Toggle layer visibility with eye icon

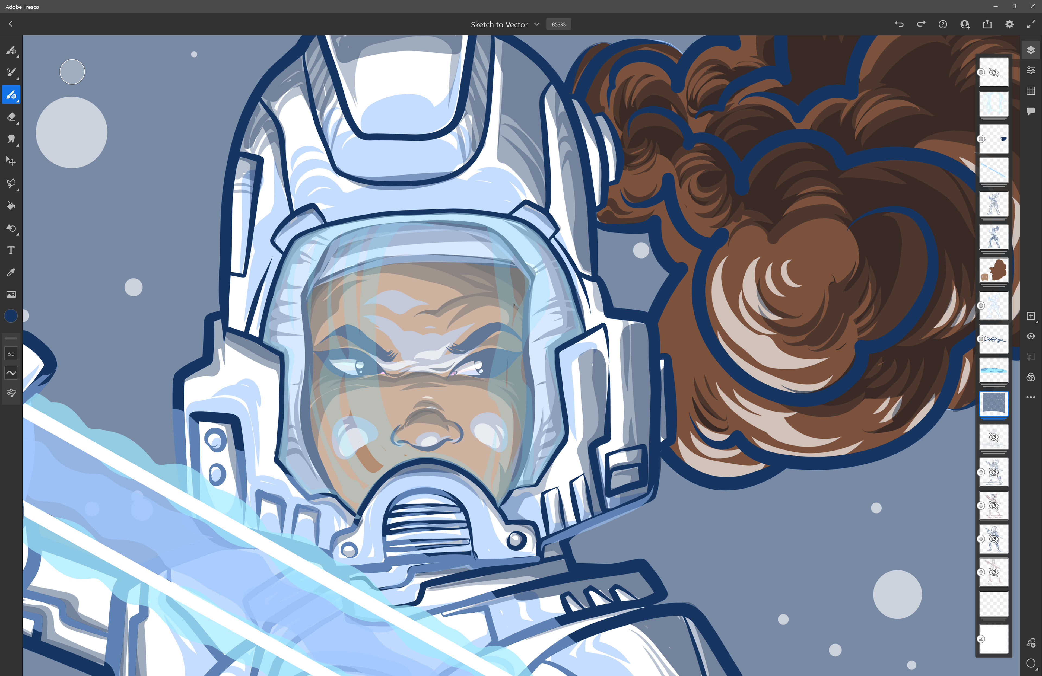[1031, 336]
